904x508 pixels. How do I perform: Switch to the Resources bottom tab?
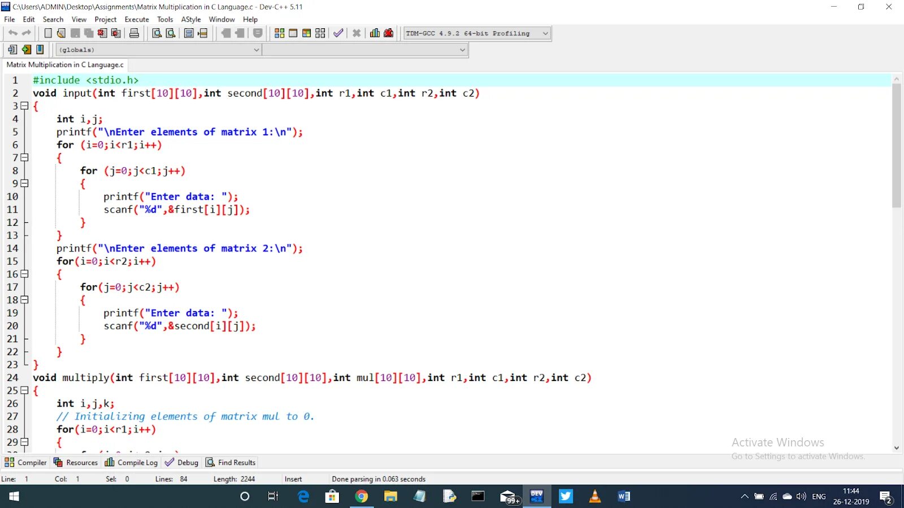[76, 462]
